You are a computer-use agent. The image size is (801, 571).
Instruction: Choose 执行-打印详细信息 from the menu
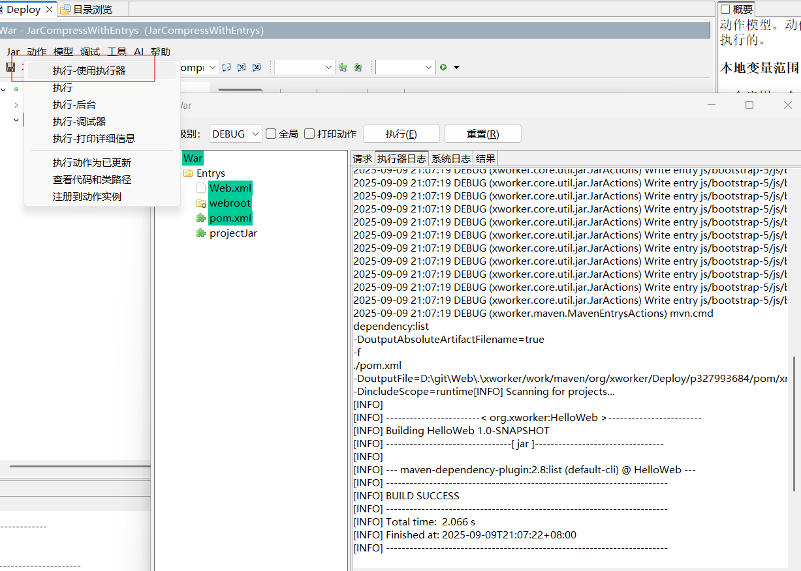pyautogui.click(x=101, y=138)
